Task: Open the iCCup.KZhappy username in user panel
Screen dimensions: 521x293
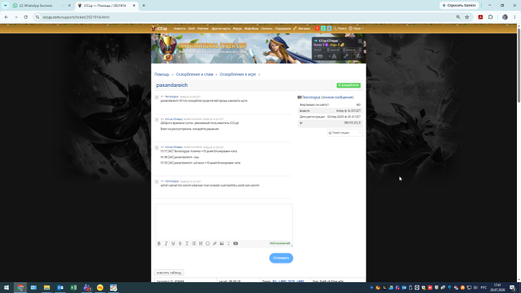Action: (x=328, y=41)
